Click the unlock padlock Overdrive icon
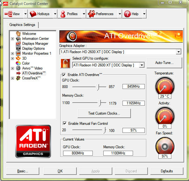The height and width of the screenshot is (181, 189). click(x=66, y=63)
